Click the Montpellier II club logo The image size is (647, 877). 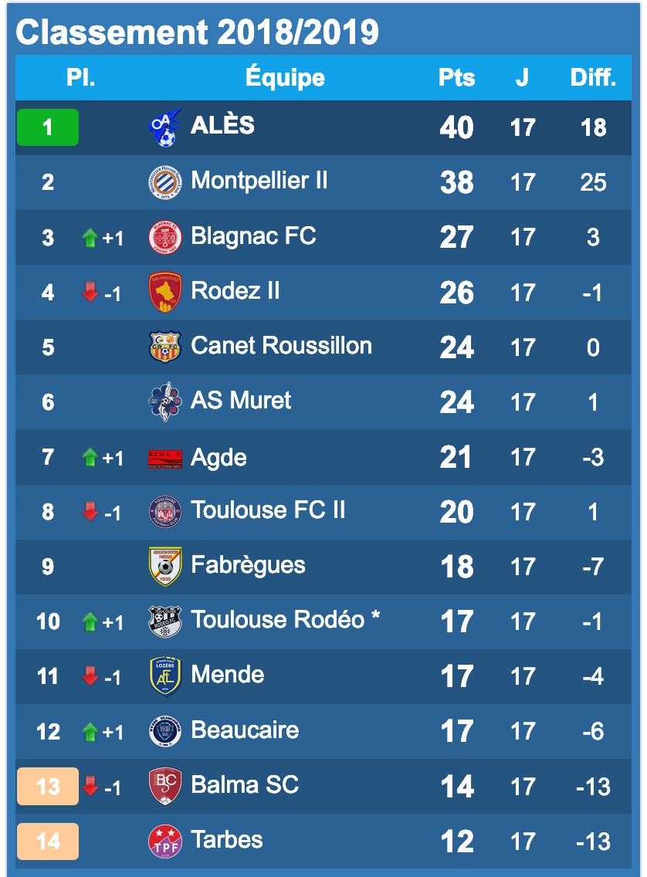164,183
